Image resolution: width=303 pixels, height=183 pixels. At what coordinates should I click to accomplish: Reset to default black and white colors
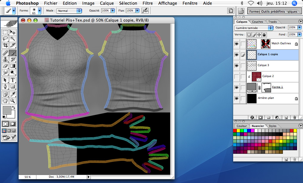(x=4, y=117)
